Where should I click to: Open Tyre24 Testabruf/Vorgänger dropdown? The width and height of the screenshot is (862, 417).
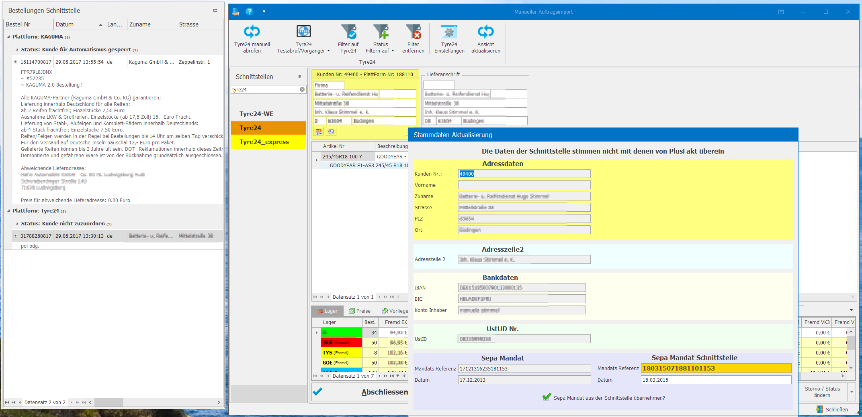click(328, 51)
